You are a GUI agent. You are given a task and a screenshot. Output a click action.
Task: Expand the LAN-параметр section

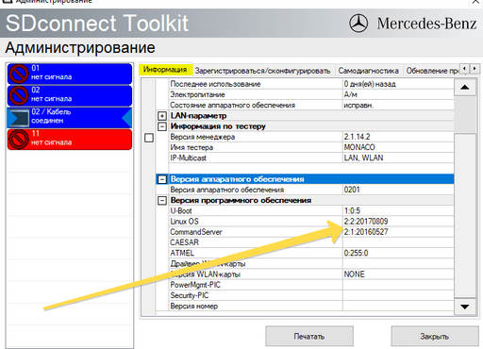[162, 116]
